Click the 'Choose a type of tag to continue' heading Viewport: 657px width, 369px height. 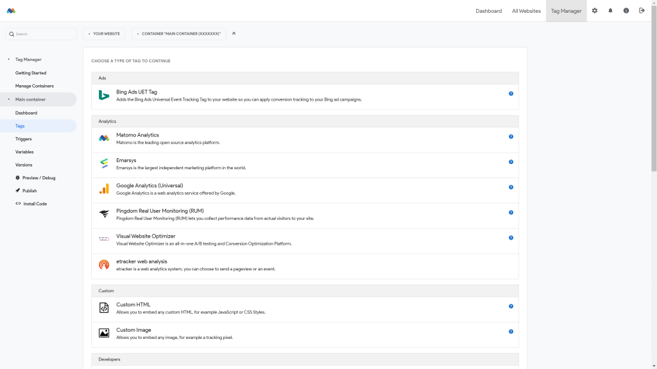point(131,61)
